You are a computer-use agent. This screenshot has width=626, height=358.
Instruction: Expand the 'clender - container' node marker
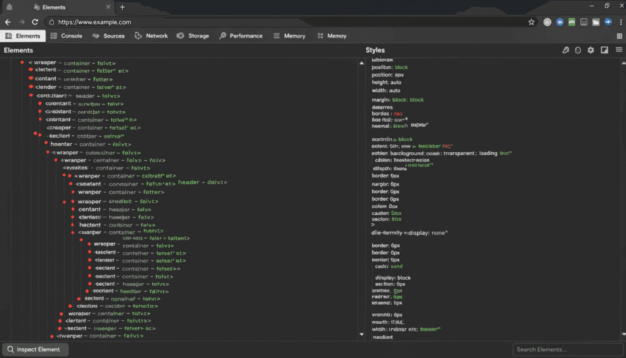tap(31, 87)
